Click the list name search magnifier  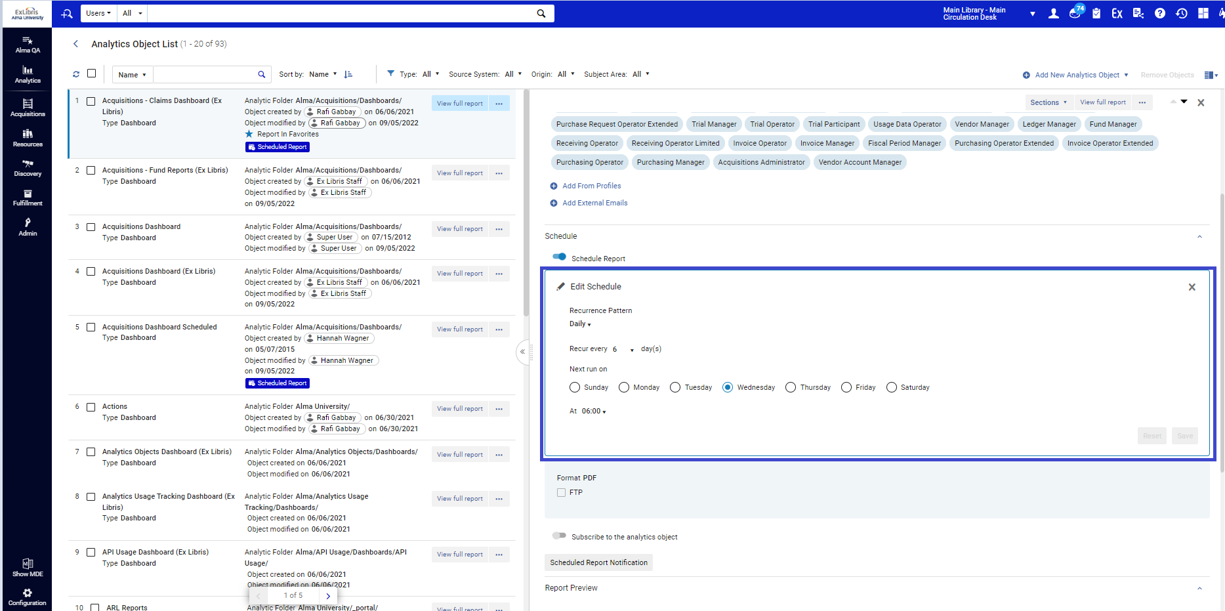(262, 74)
